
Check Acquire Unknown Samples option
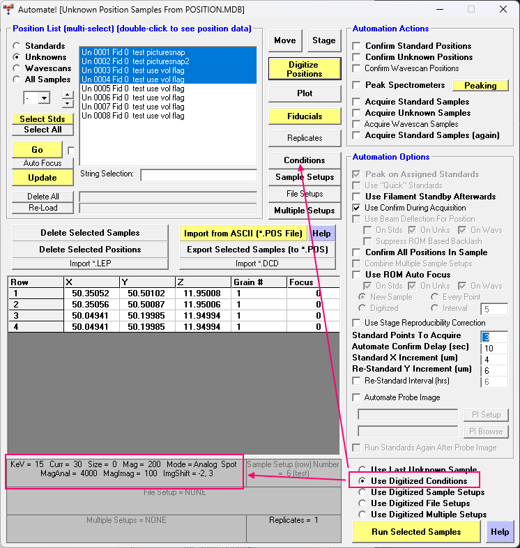pos(358,113)
